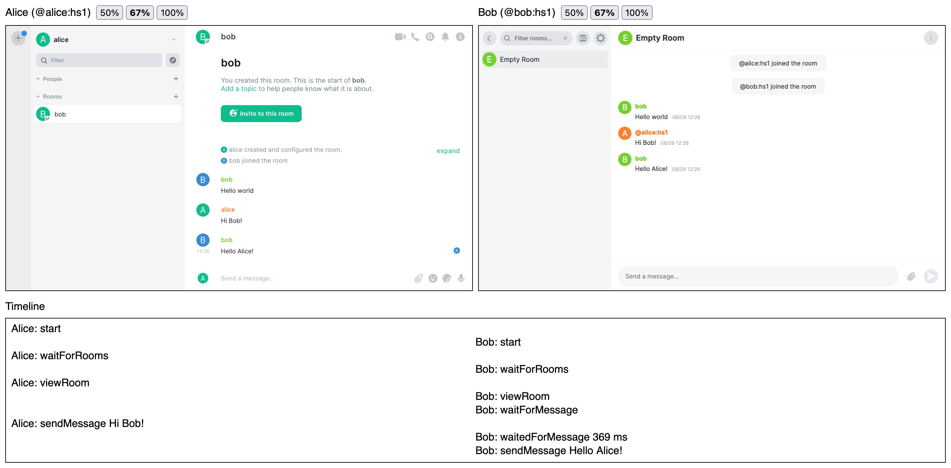Screen dimensions: 951x468
Task: Open alice's user menu dropdown
Action: pos(174,40)
